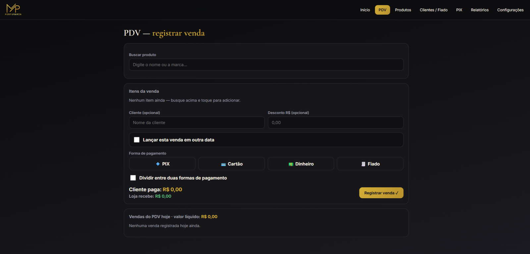Screen dimensions: 530x254
Task: Go to Produtos section
Action: pyautogui.click(x=403, y=10)
